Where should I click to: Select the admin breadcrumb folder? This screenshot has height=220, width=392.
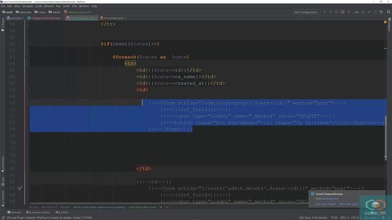(x=55, y=12)
